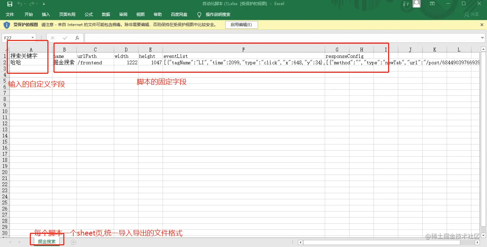Click the Cancel X in the formula bar
This screenshot has width=487, height=247.
point(53,38)
